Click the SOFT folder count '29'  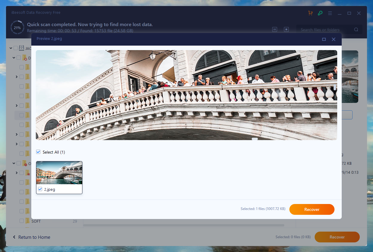coord(75,221)
